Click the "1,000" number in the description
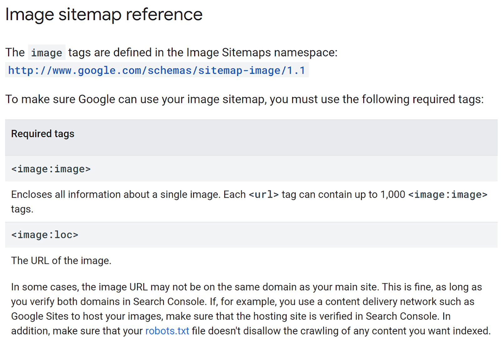 [x=392, y=194]
